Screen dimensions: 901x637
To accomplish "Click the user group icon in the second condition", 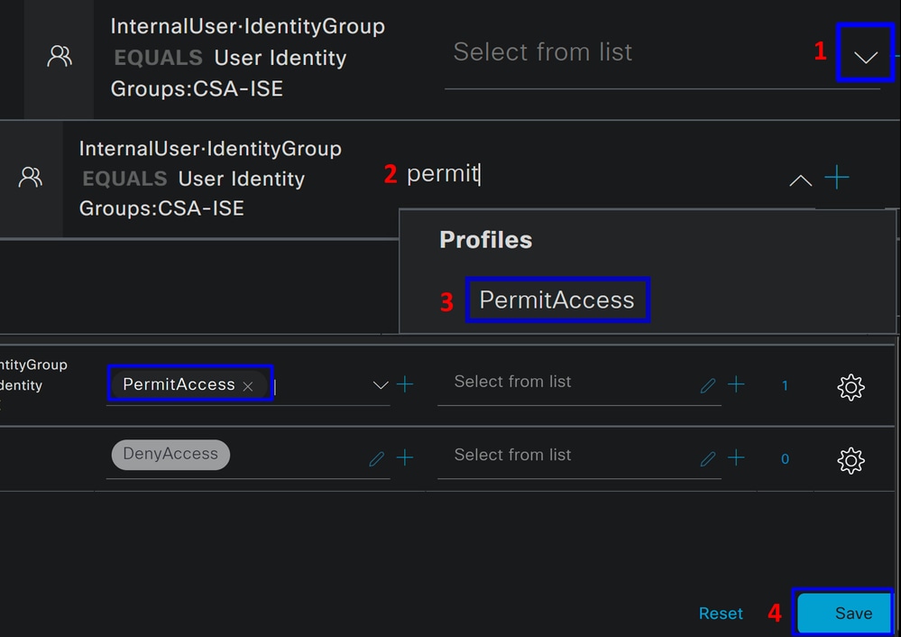I will [x=31, y=177].
